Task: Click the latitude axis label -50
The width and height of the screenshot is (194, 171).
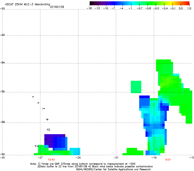Action: pos(2,9)
